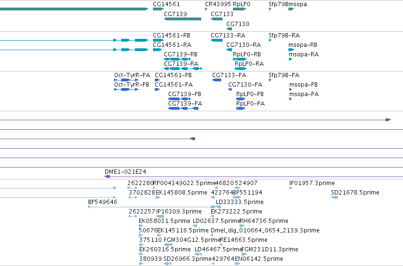The image size is (403, 266).
Task: Click the LD33333.5prime EST label
Action: click(240, 202)
